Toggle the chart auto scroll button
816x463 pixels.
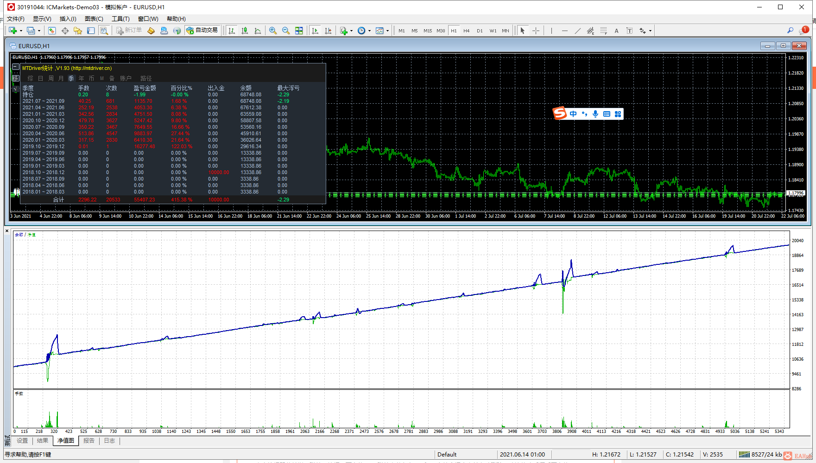tap(315, 31)
